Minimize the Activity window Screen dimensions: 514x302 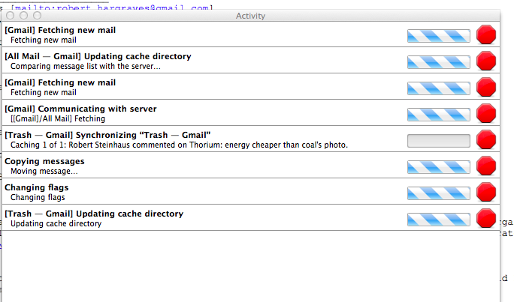point(24,15)
